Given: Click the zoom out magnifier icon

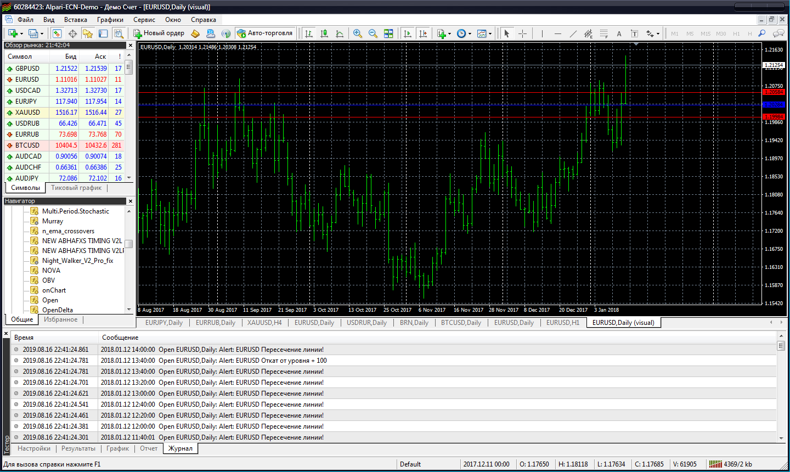Looking at the screenshot, I should 373,33.
